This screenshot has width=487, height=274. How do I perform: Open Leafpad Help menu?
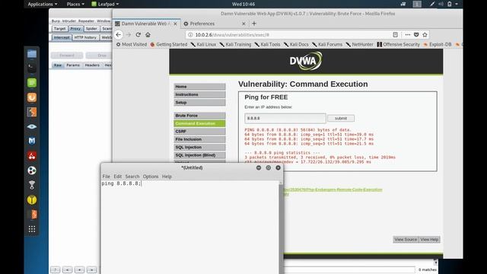point(167,177)
